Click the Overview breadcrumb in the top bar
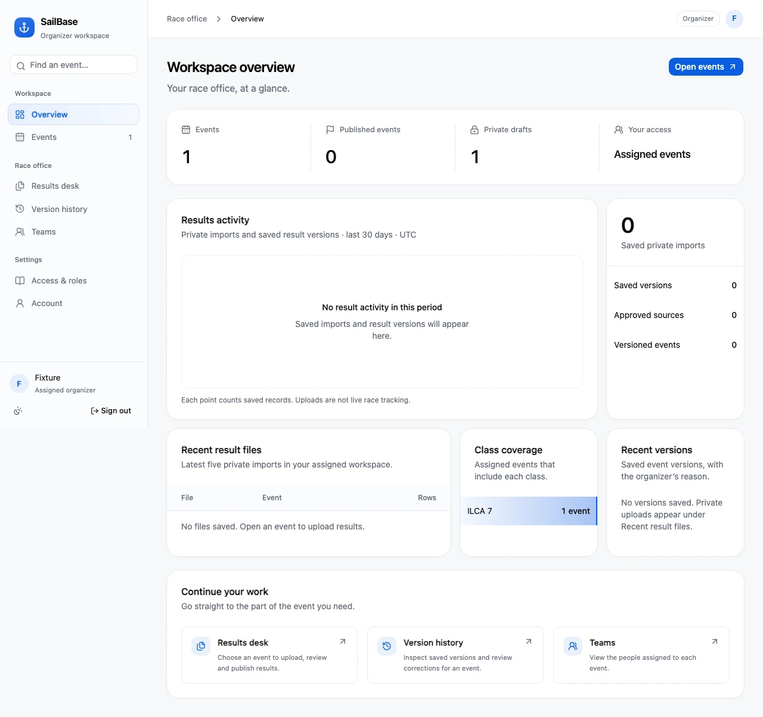This screenshot has height=717, width=763. (x=247, y=19)
